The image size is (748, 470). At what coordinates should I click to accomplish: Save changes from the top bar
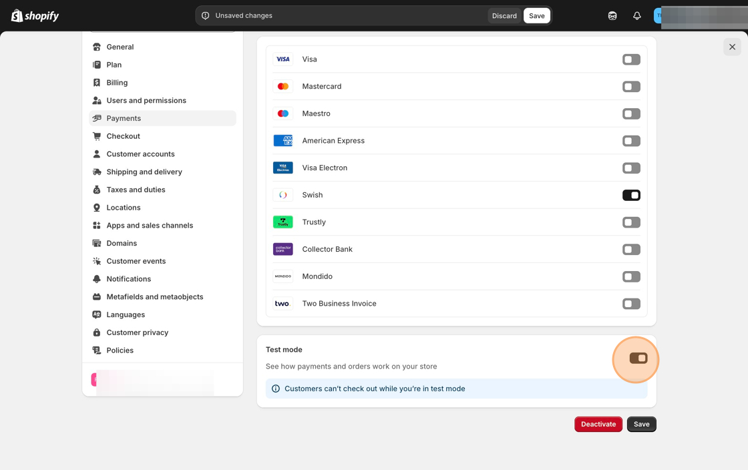tap(537, 16)
